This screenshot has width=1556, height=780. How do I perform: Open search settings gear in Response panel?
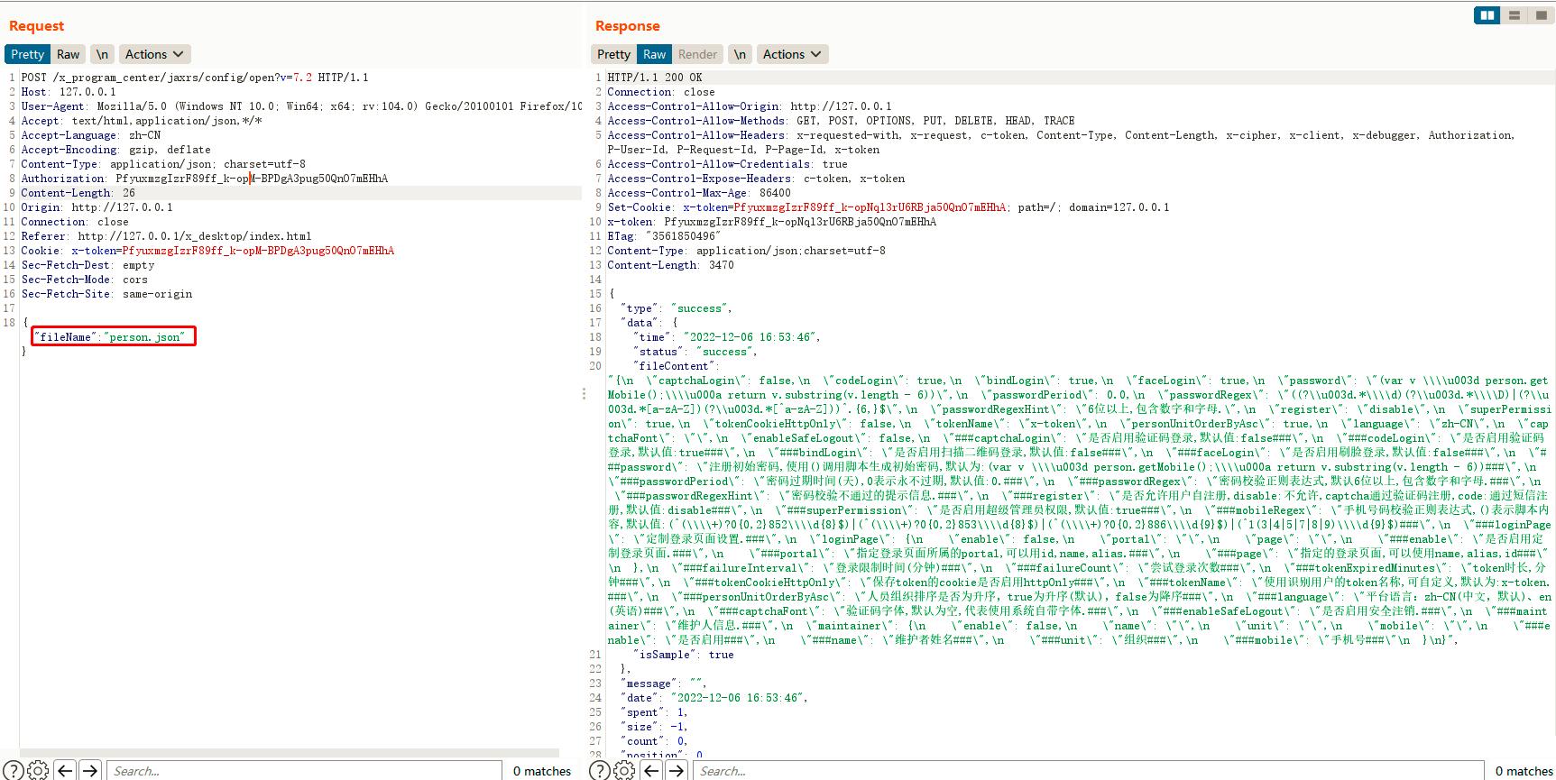coord(624,770)
